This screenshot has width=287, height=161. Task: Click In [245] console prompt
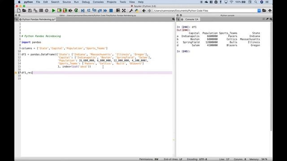(183, 51)
